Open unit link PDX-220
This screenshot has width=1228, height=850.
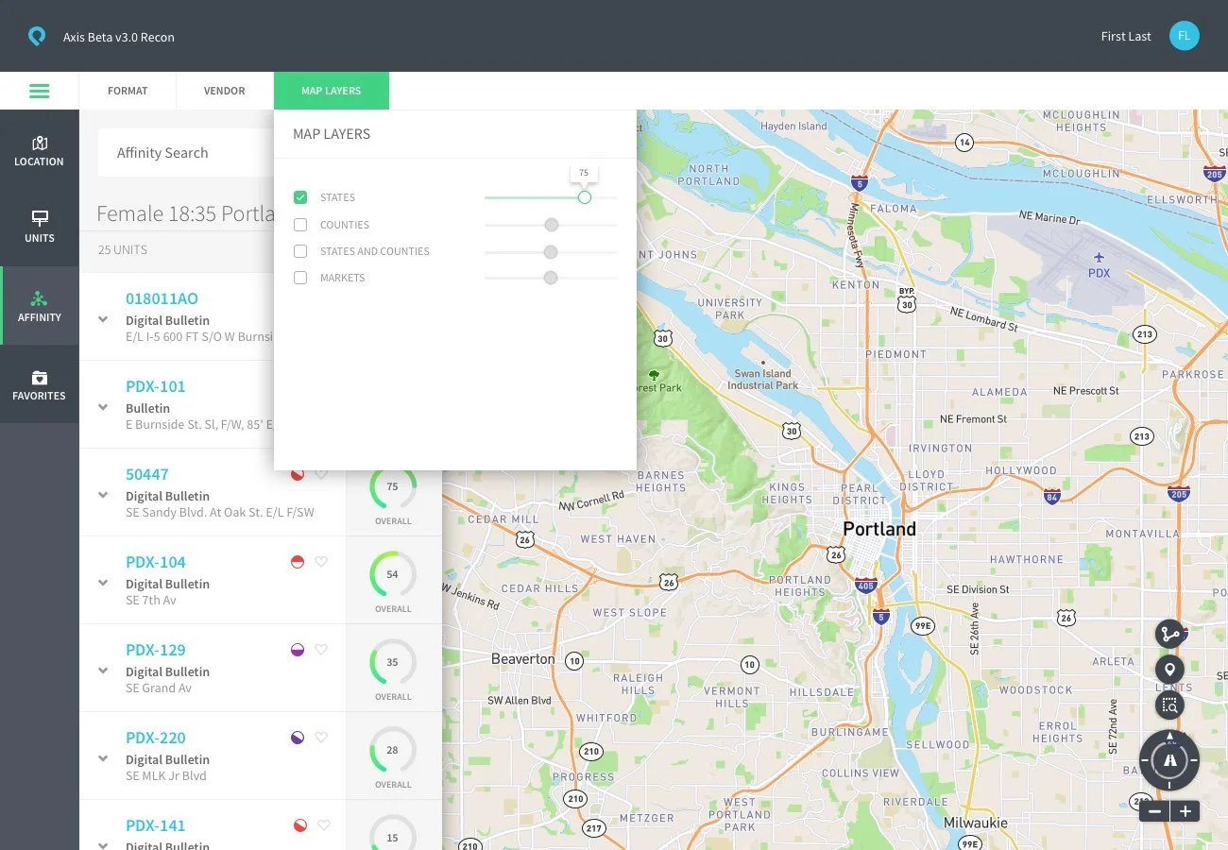coord(156,738)
